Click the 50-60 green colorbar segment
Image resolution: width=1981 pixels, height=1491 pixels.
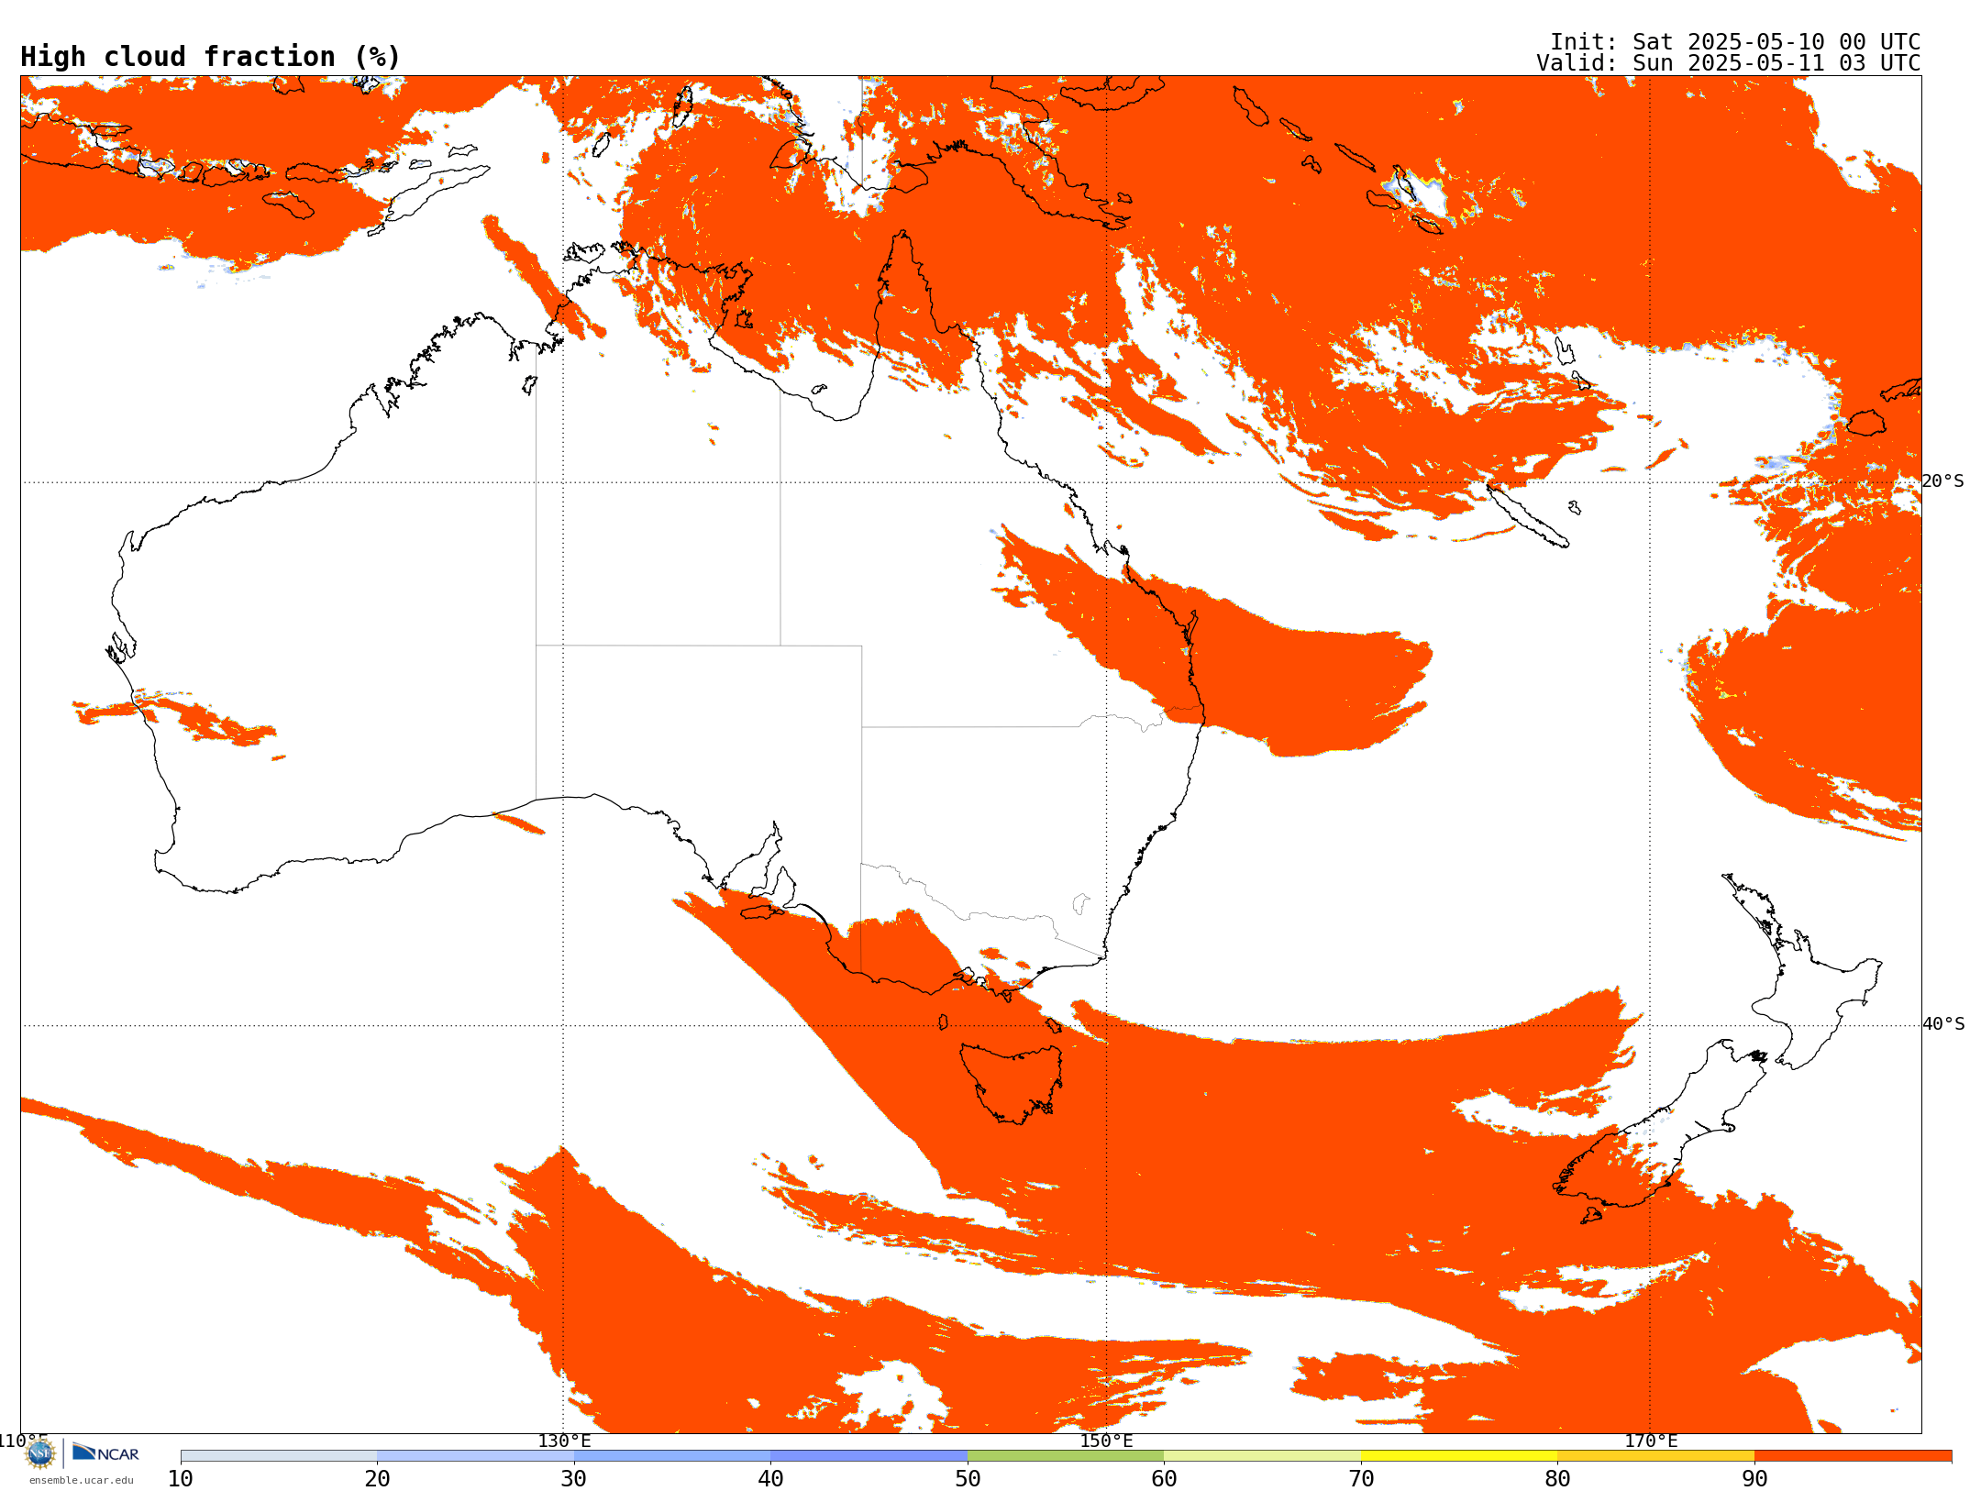1066,1456
